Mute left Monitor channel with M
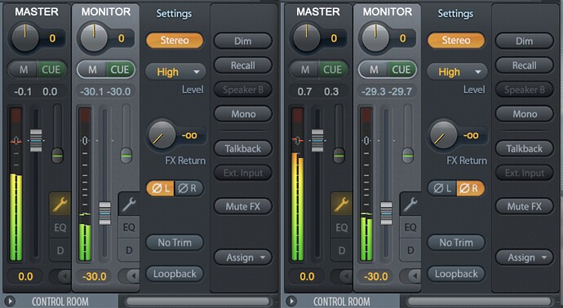The height and width of the screenshot is (308, 563). point(92,69)
